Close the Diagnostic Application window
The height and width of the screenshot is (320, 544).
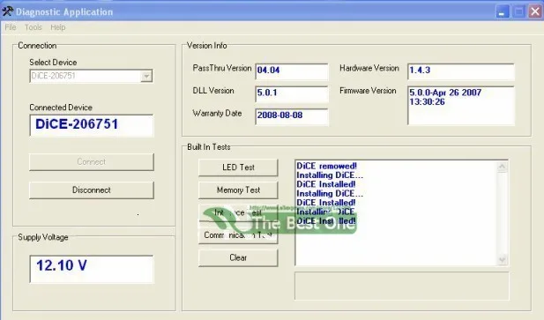click(534, 11)
